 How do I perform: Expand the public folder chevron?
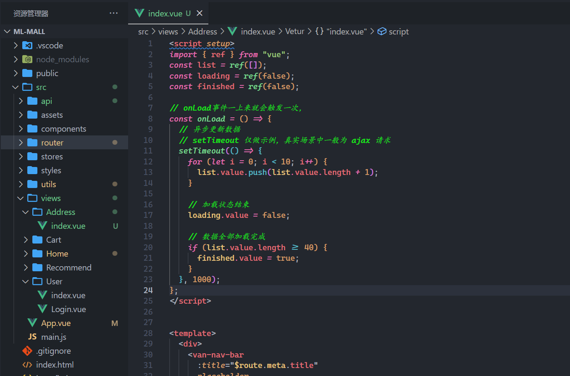[16, 73]
